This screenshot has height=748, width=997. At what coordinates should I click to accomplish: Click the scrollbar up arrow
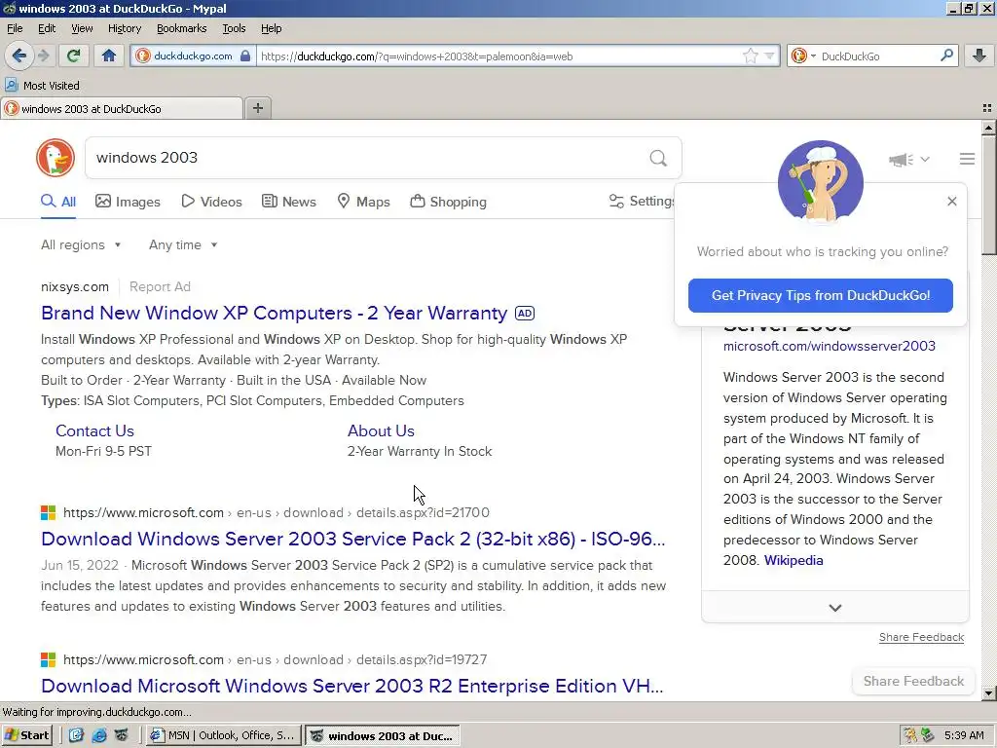click(988, 128)
